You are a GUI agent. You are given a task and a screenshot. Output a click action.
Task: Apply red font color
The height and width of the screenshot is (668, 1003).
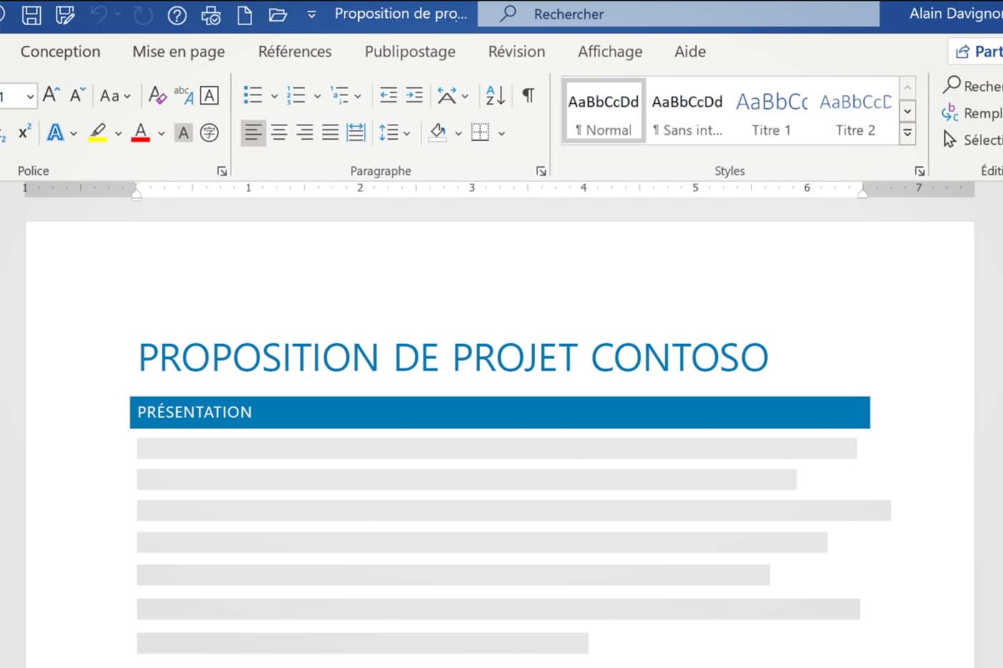[141, 133]
